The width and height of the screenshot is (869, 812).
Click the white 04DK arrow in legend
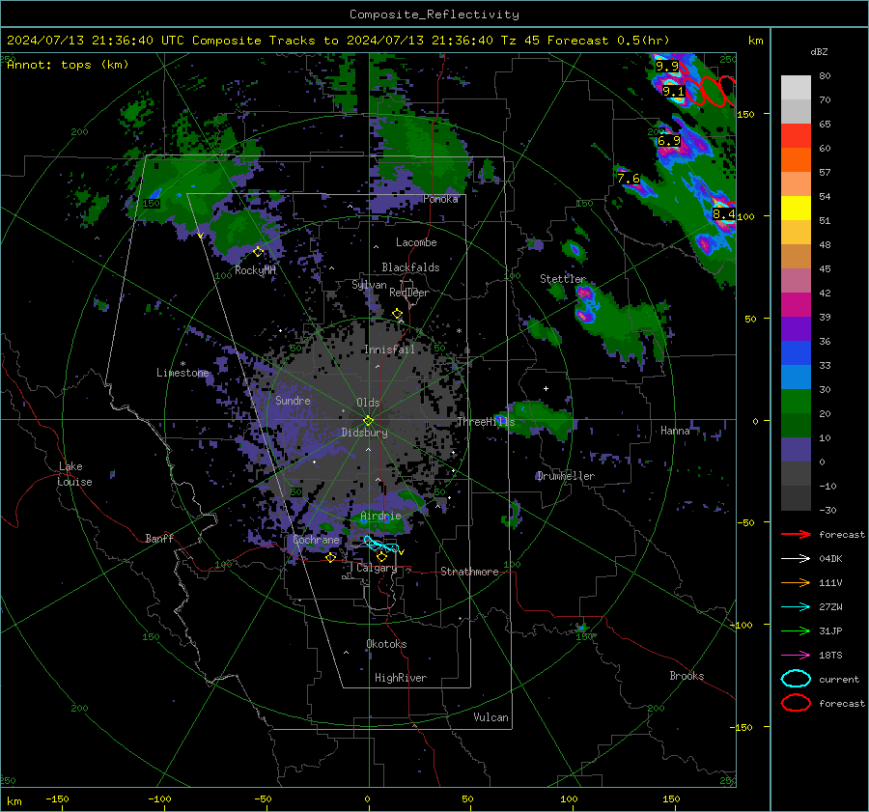coord(796,558)
